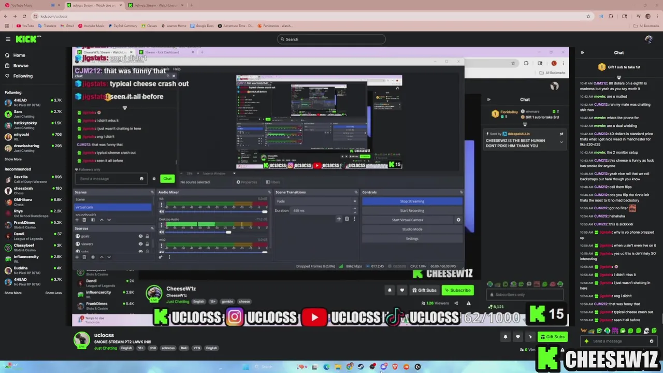Open source properties gear in Sources toolbar

pos(93,257)
